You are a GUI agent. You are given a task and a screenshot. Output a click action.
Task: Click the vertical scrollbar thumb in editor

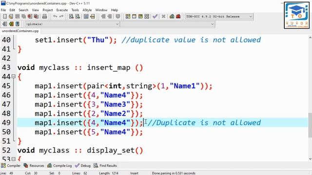310,125
